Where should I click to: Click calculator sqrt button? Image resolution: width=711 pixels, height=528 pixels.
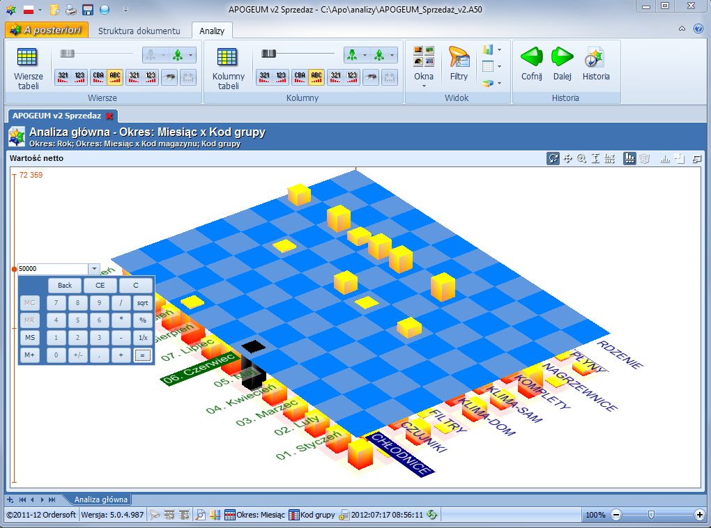(142, 303)
